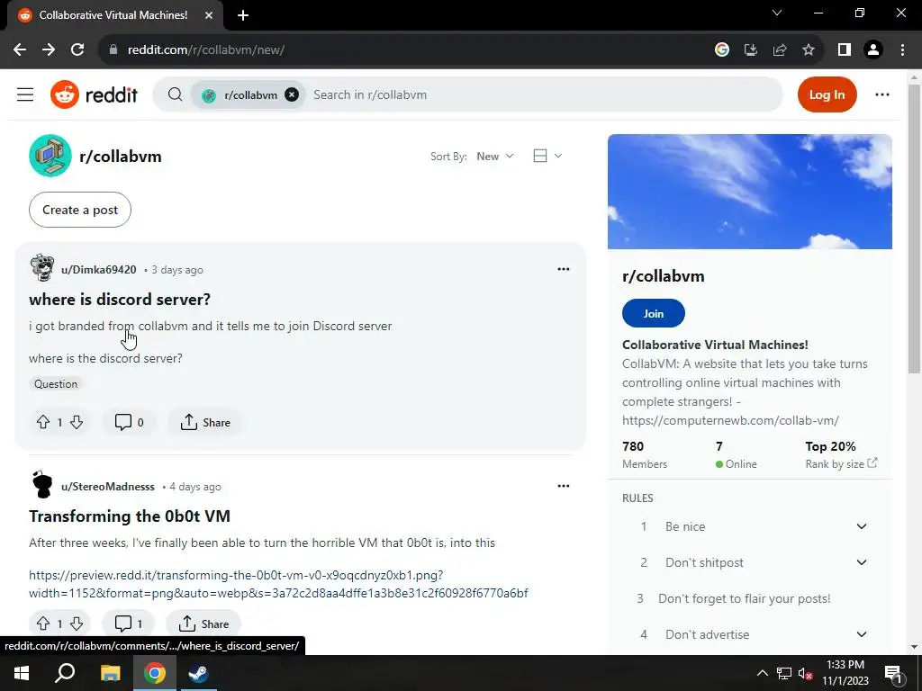The image size is (922, 691).
Task: Open Steam from the taskbar
Action: 198,673
